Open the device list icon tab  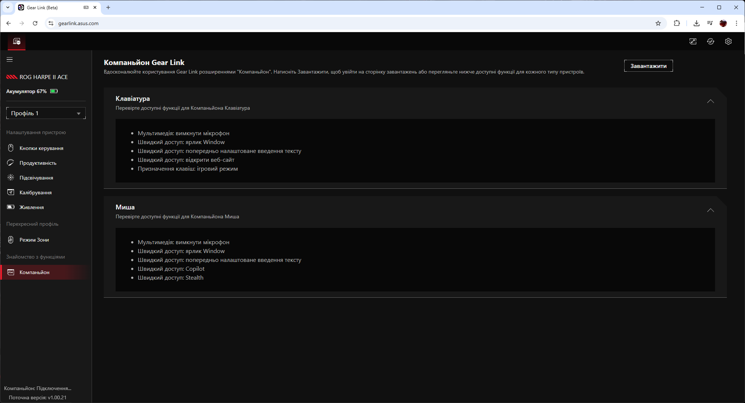point(17,41)
